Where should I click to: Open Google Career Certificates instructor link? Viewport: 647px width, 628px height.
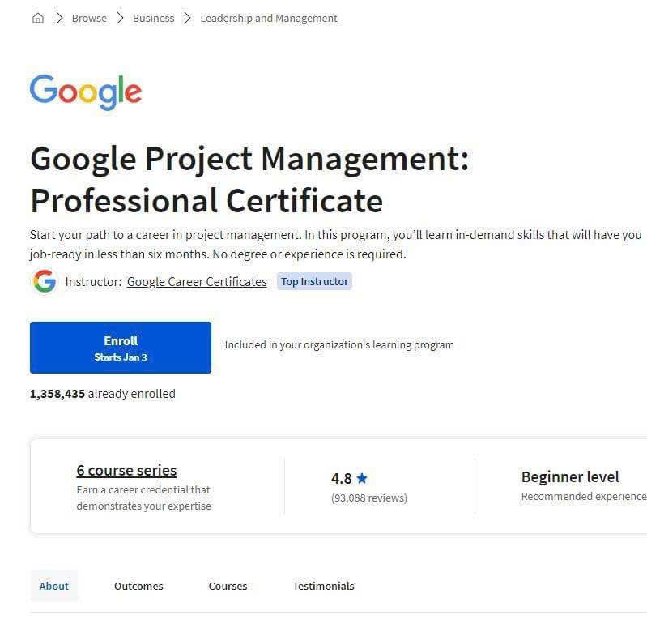point(197,282)
